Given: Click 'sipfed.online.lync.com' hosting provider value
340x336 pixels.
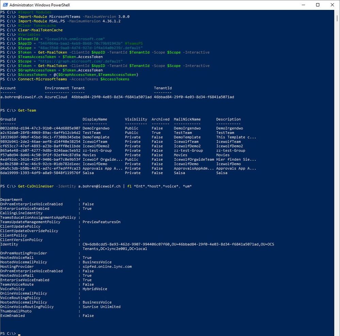Looking at the screenshot, I should [x=107, y=267].
